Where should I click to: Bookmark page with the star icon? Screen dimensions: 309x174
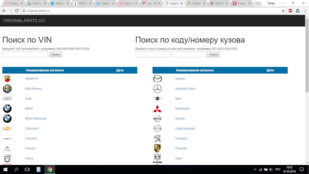[283, 11]
